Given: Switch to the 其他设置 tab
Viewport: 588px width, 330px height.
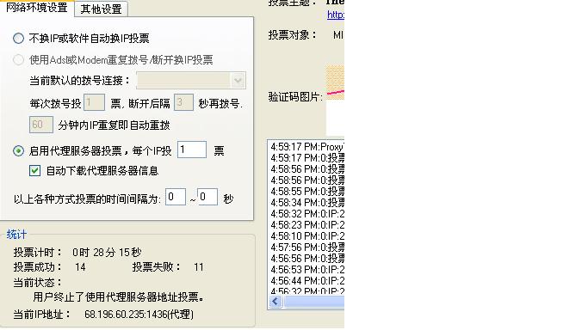Looking at the screenshot, I should [102, 9].
